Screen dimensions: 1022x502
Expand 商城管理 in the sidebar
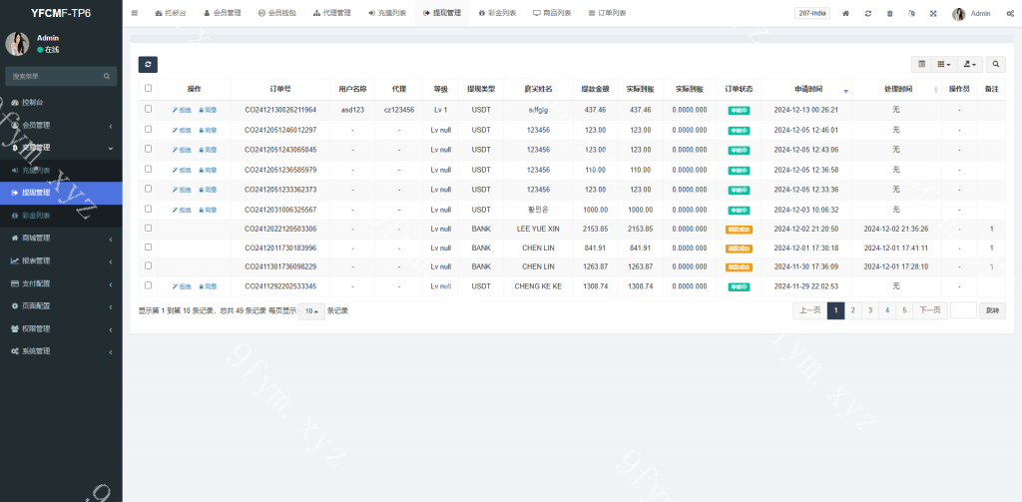pos(61,239)
